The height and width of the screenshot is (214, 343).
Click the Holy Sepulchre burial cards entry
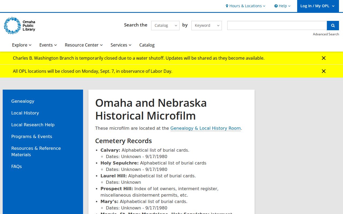pos(153,163)
